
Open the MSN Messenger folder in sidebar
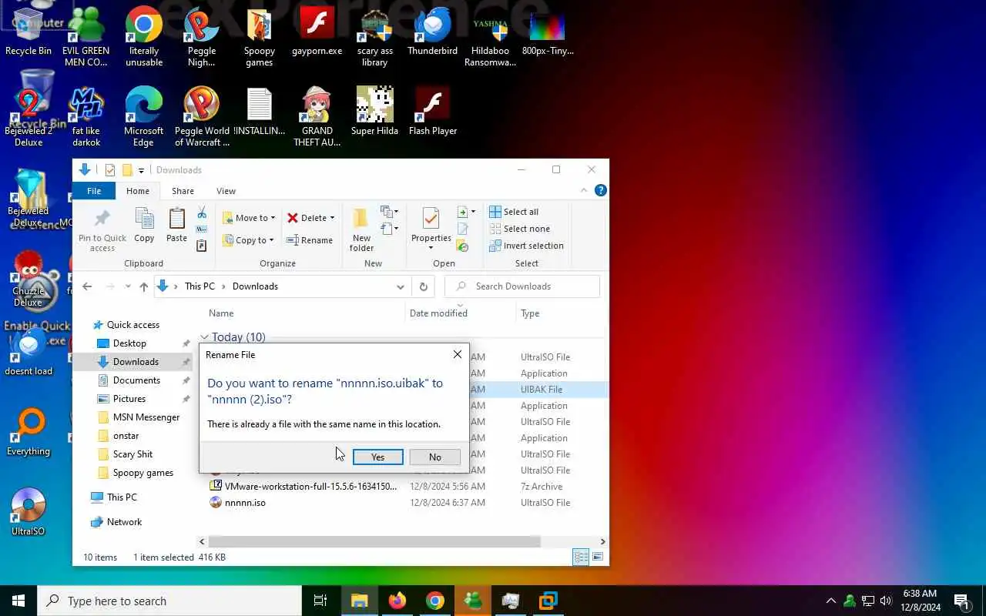pos(146,417)
